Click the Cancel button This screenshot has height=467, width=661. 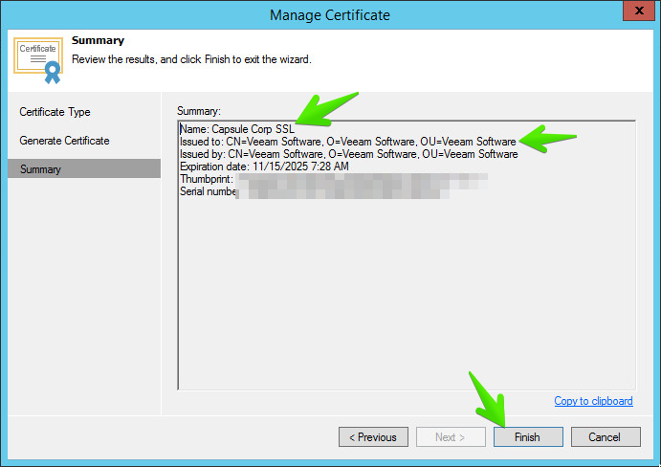[x=606, y=436]
